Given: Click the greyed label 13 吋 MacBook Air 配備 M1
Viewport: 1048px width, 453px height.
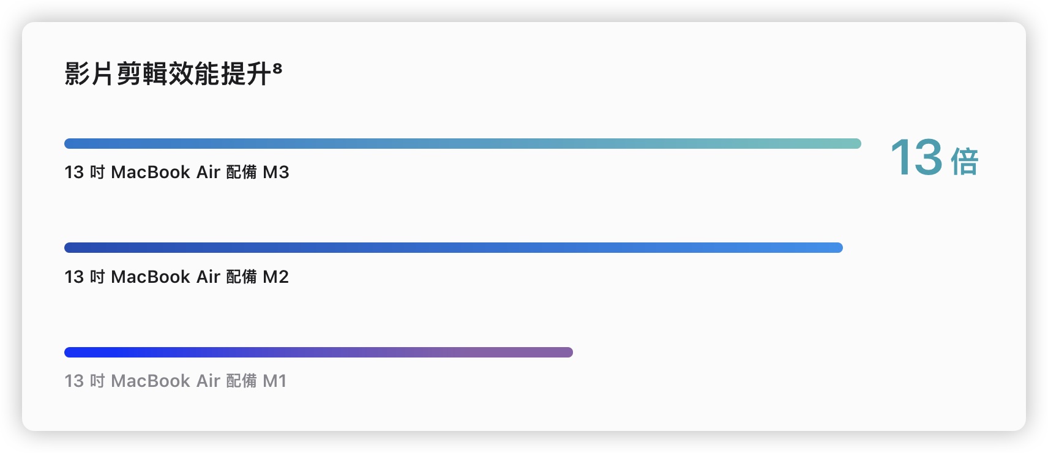Looking at the screenshot, I should click(x=176, y=381).
